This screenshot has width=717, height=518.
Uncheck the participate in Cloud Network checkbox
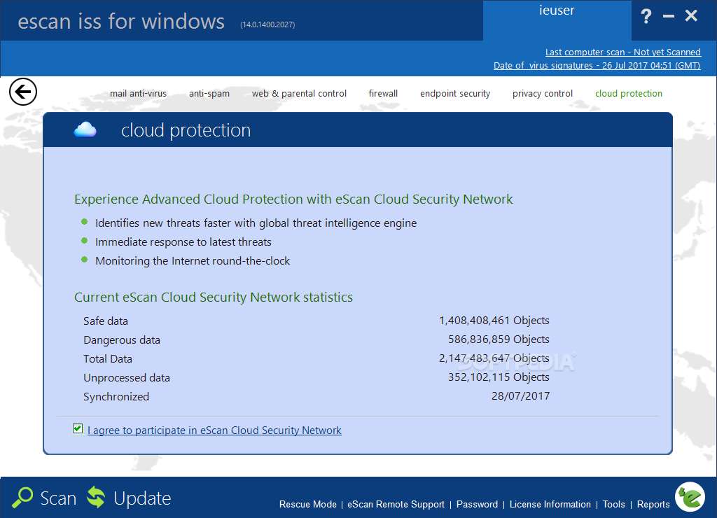coord(78,429)
